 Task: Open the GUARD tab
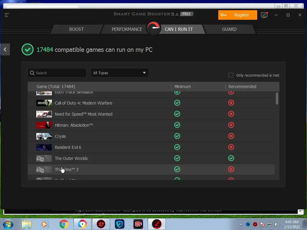[x=229, y=29]
